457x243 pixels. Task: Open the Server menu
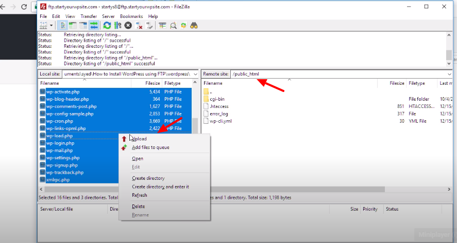point(108,16)
